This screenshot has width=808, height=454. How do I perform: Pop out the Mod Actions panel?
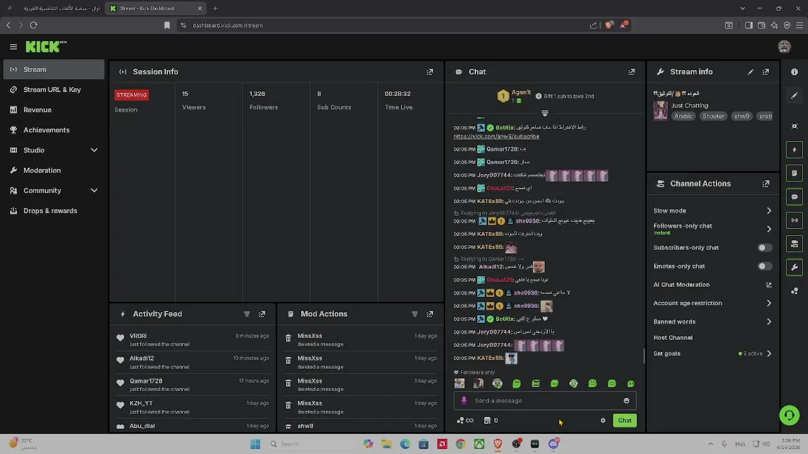pos(430,314)
